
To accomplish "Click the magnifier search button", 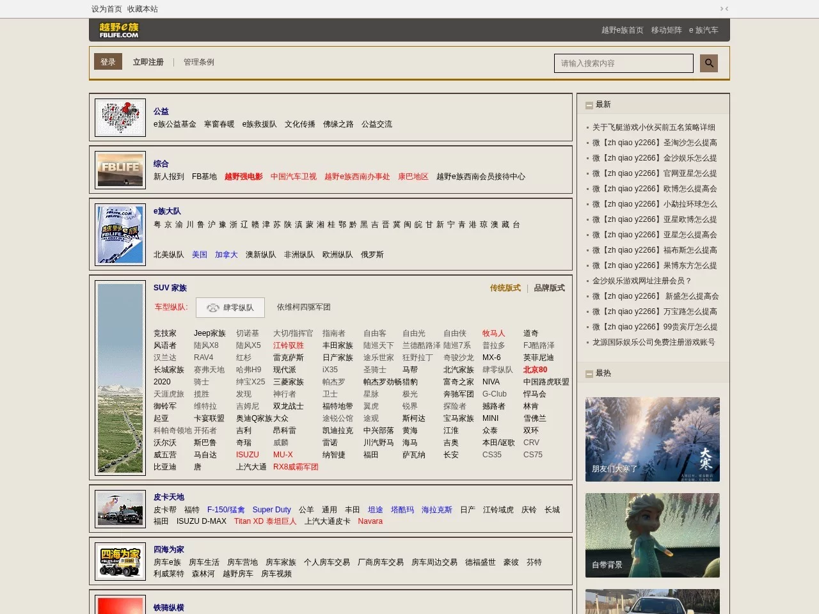I will (x=708, y=63).
